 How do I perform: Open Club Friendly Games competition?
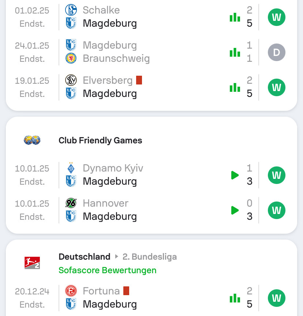coord(100,140)
